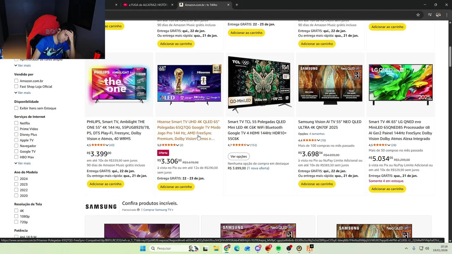Check the 2024 model year box
452x254 pixels.
(16, 179)
